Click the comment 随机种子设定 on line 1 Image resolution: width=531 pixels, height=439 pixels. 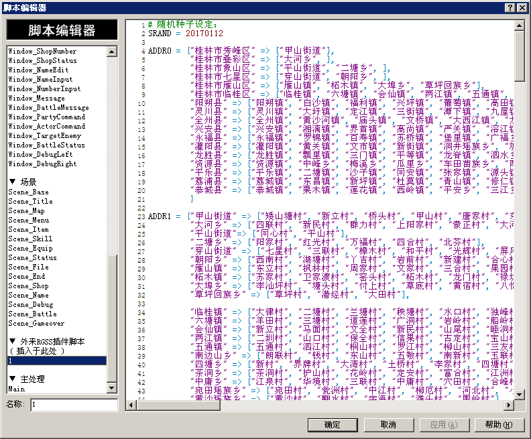point(184,24)
